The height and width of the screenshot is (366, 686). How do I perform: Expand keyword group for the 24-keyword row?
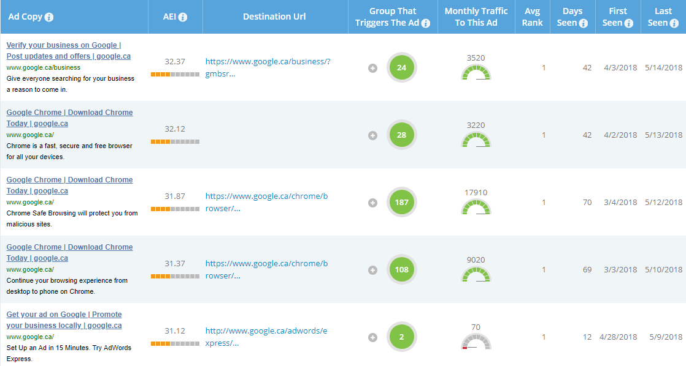click(372, 68)
